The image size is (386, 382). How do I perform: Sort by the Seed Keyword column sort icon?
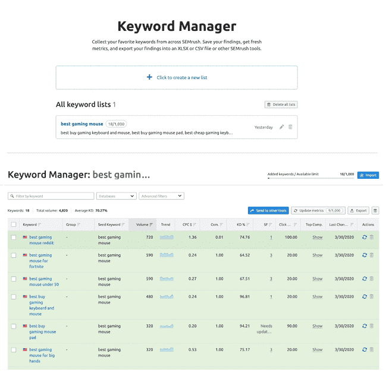pos(123,225)
